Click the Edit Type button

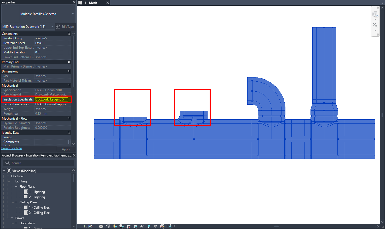coord(65,26)
